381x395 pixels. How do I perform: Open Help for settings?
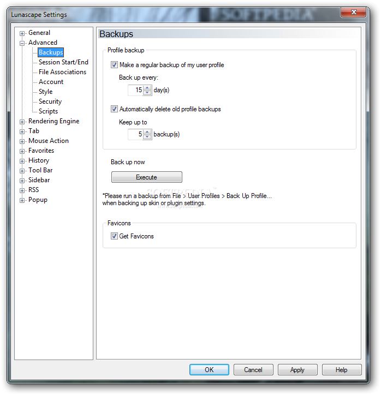342,369
